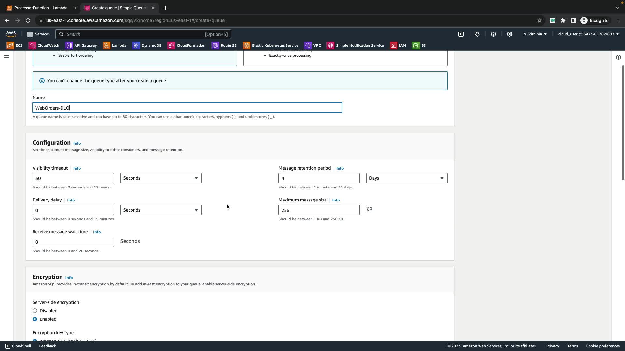Open the settings gear in AWS header

510,34
